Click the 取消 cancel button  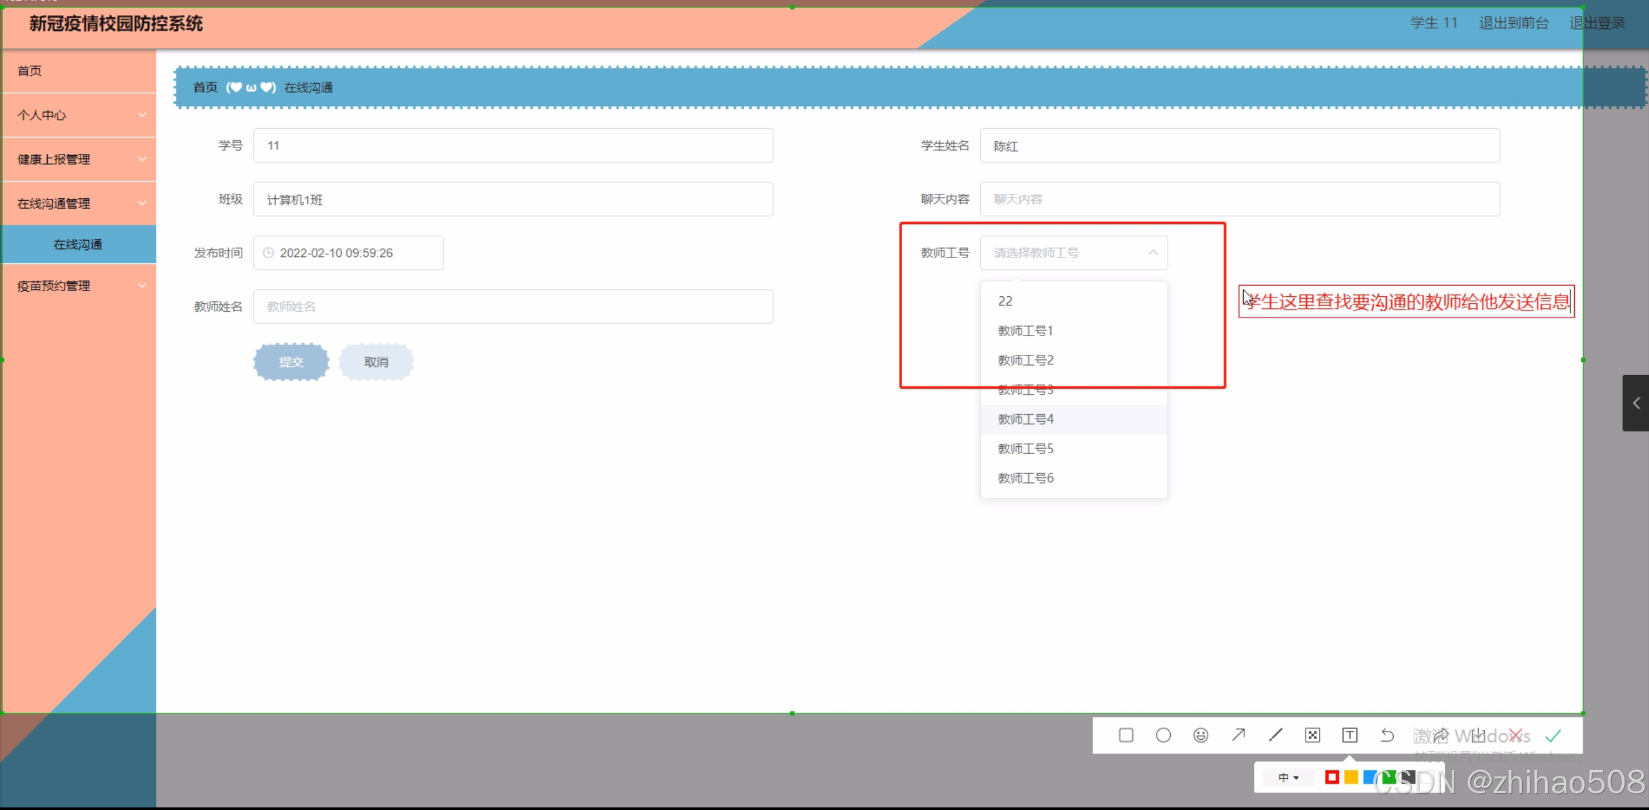coord(376,362)
